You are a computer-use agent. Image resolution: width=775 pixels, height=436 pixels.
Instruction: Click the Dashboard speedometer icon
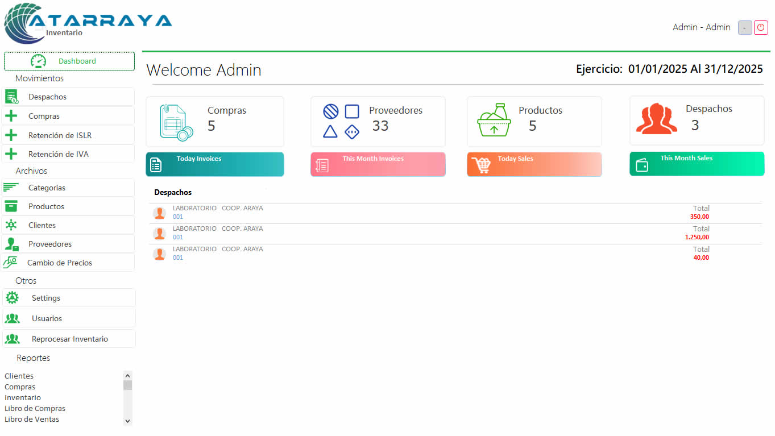tap(38, 61)
